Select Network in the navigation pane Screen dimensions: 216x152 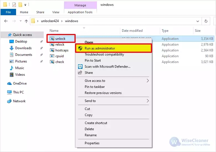pyautogui.click(x=19, y=101)
